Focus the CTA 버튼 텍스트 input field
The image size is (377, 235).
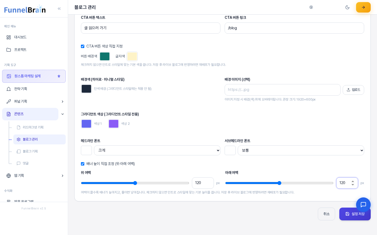click(x=151, y=28)
